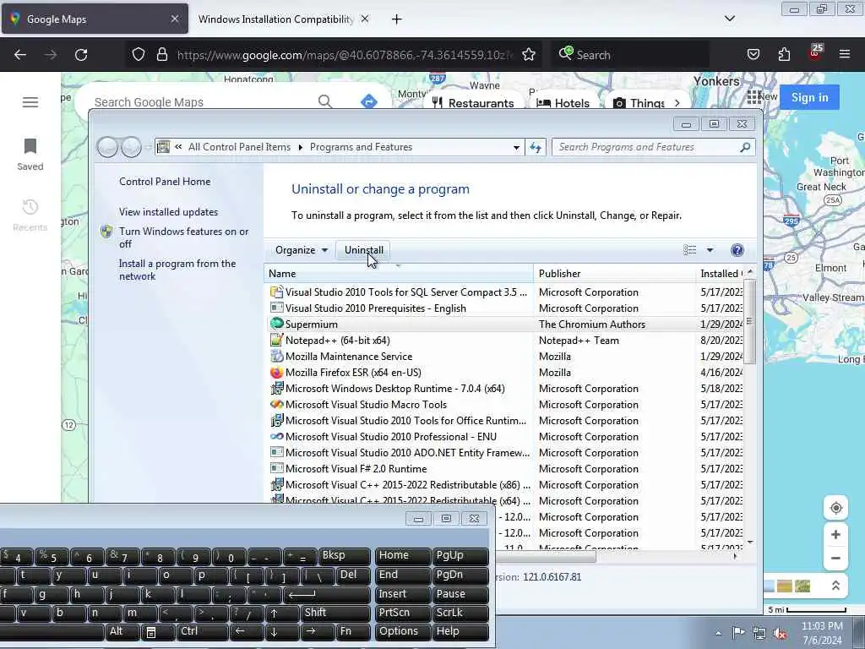Click the PrtScn key on on-screen keyboard
The image size is (865, 649).
pos(403,613)
